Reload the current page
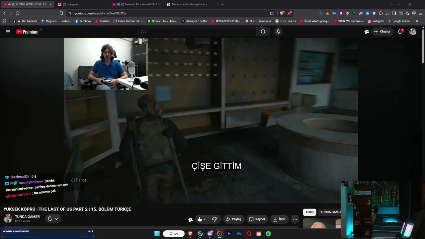 [18, 13]
